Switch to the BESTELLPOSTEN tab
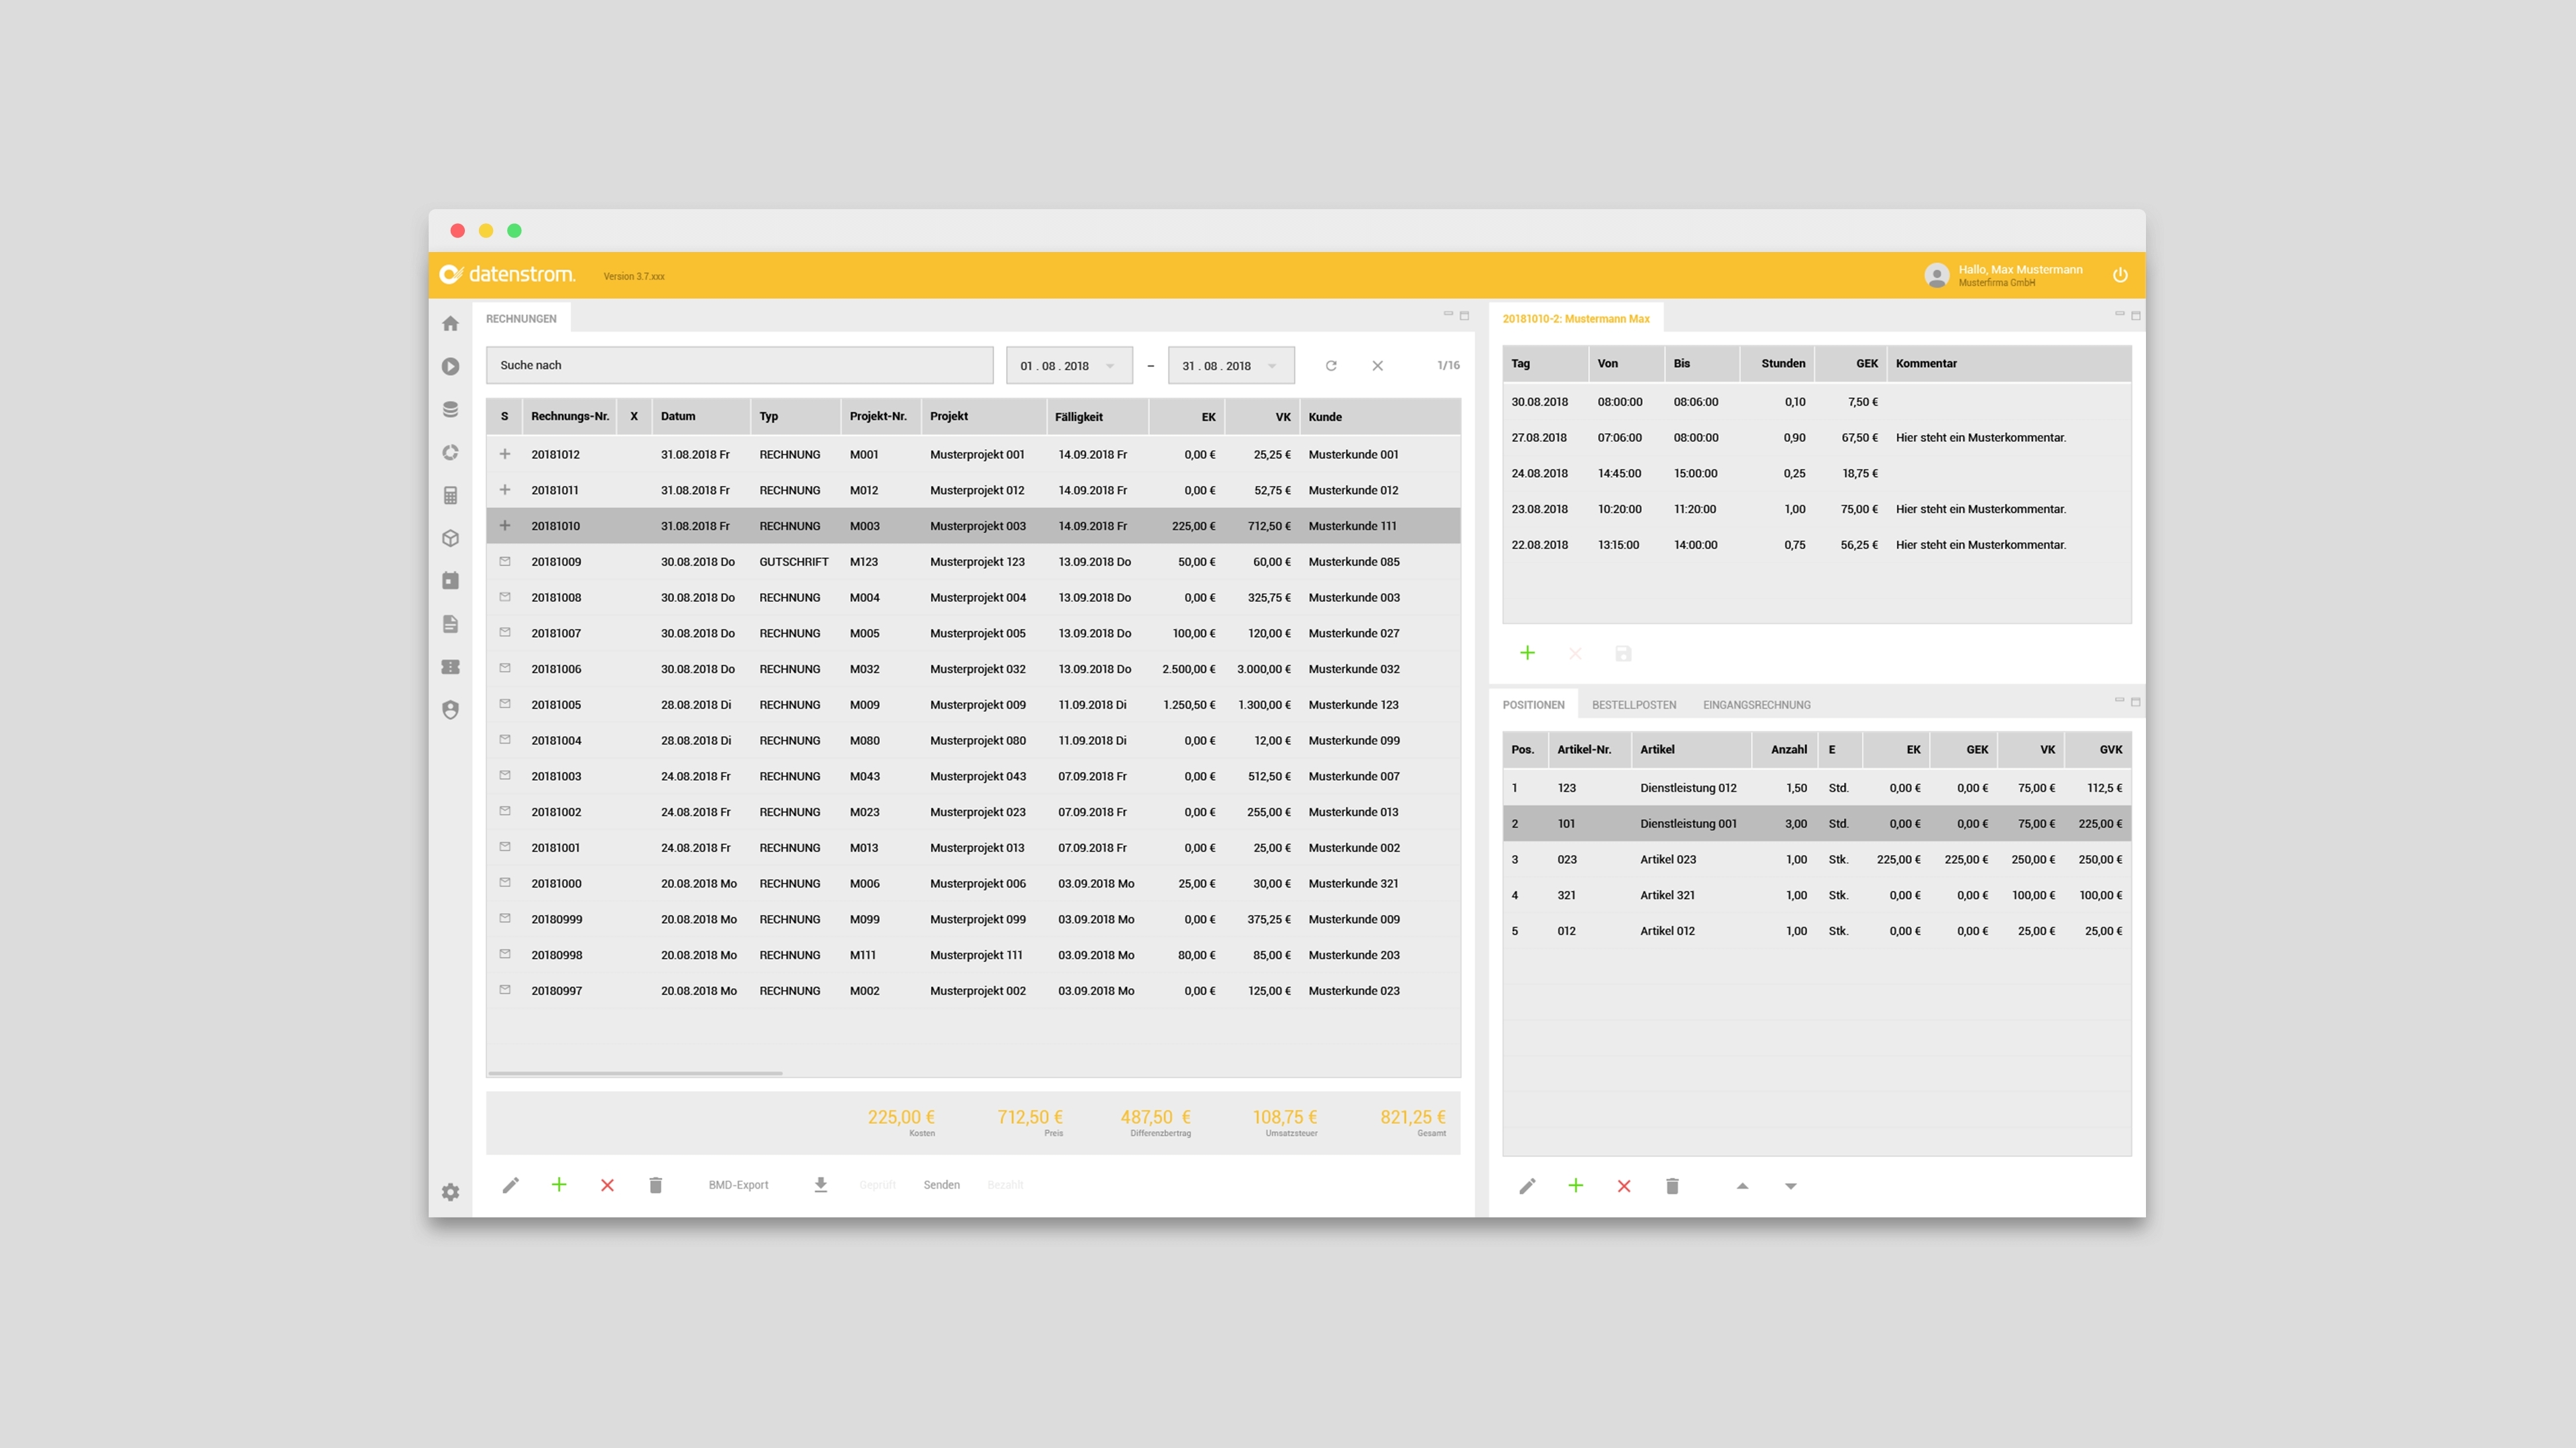 (x=1633, y=705)
